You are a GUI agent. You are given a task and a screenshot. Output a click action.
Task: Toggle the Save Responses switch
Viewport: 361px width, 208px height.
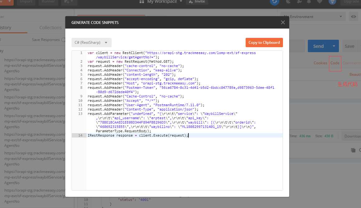tap(63, 40)
